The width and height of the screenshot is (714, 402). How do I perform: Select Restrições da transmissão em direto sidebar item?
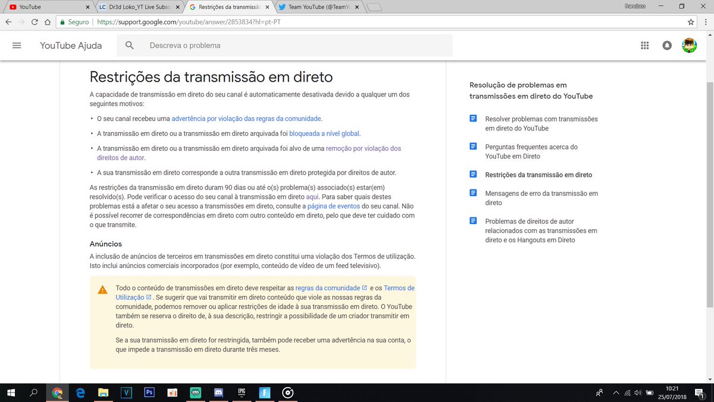coord(538,175)
